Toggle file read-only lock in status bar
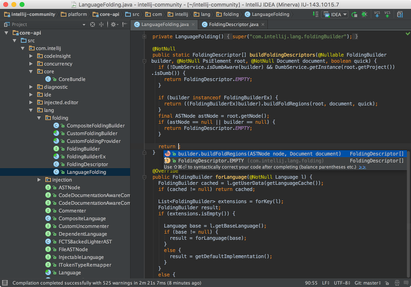 [x=387, y=282]
